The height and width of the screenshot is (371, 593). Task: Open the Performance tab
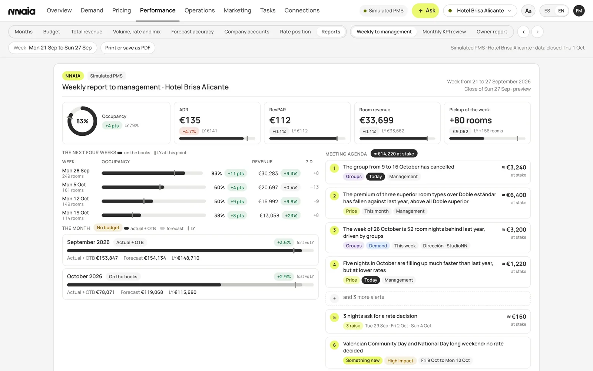pyautogui.click(x=158, y=10)
